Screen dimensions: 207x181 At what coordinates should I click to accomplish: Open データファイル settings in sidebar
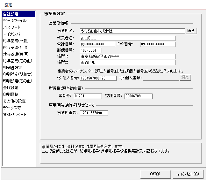click(15, 21)
